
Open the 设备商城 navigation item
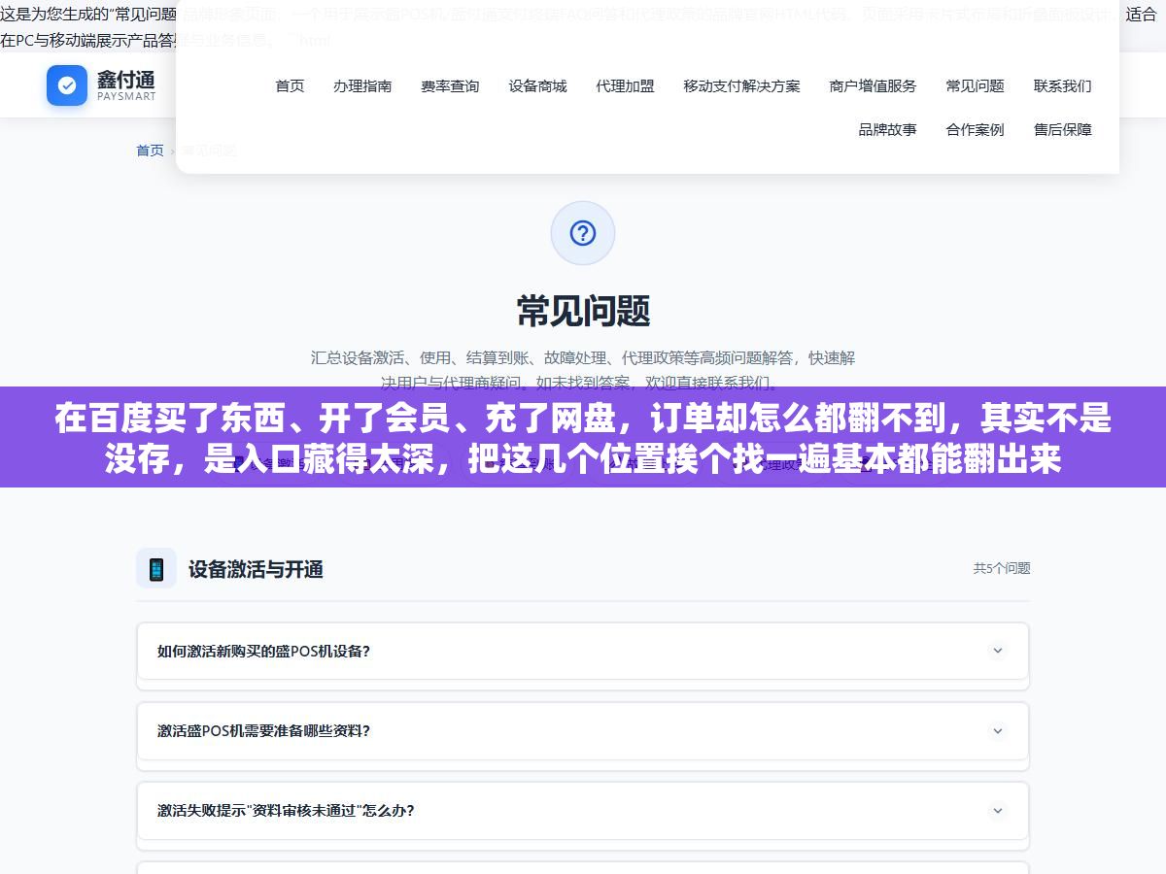[x=537, y=85]
